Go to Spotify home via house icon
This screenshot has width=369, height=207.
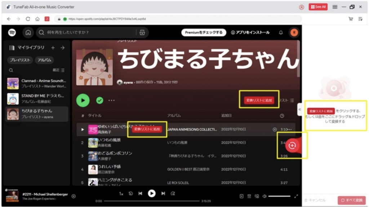pos(28,33)
